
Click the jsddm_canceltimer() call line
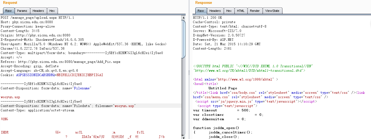click(x=231, y=132)
